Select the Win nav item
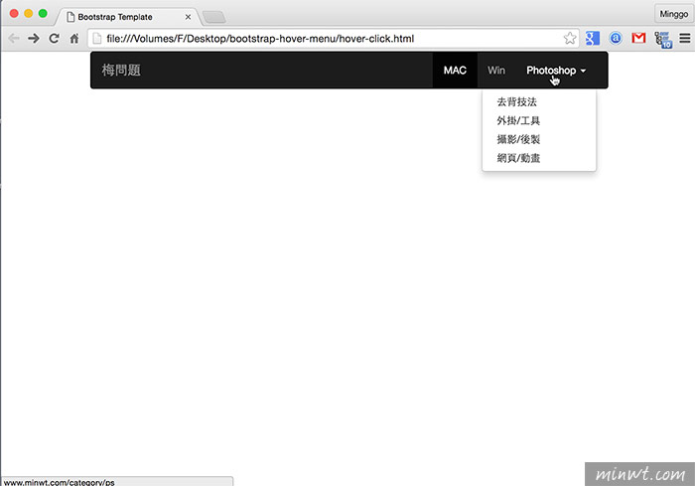This screenshot has height=486, width=695. click(x=496, y=71)
